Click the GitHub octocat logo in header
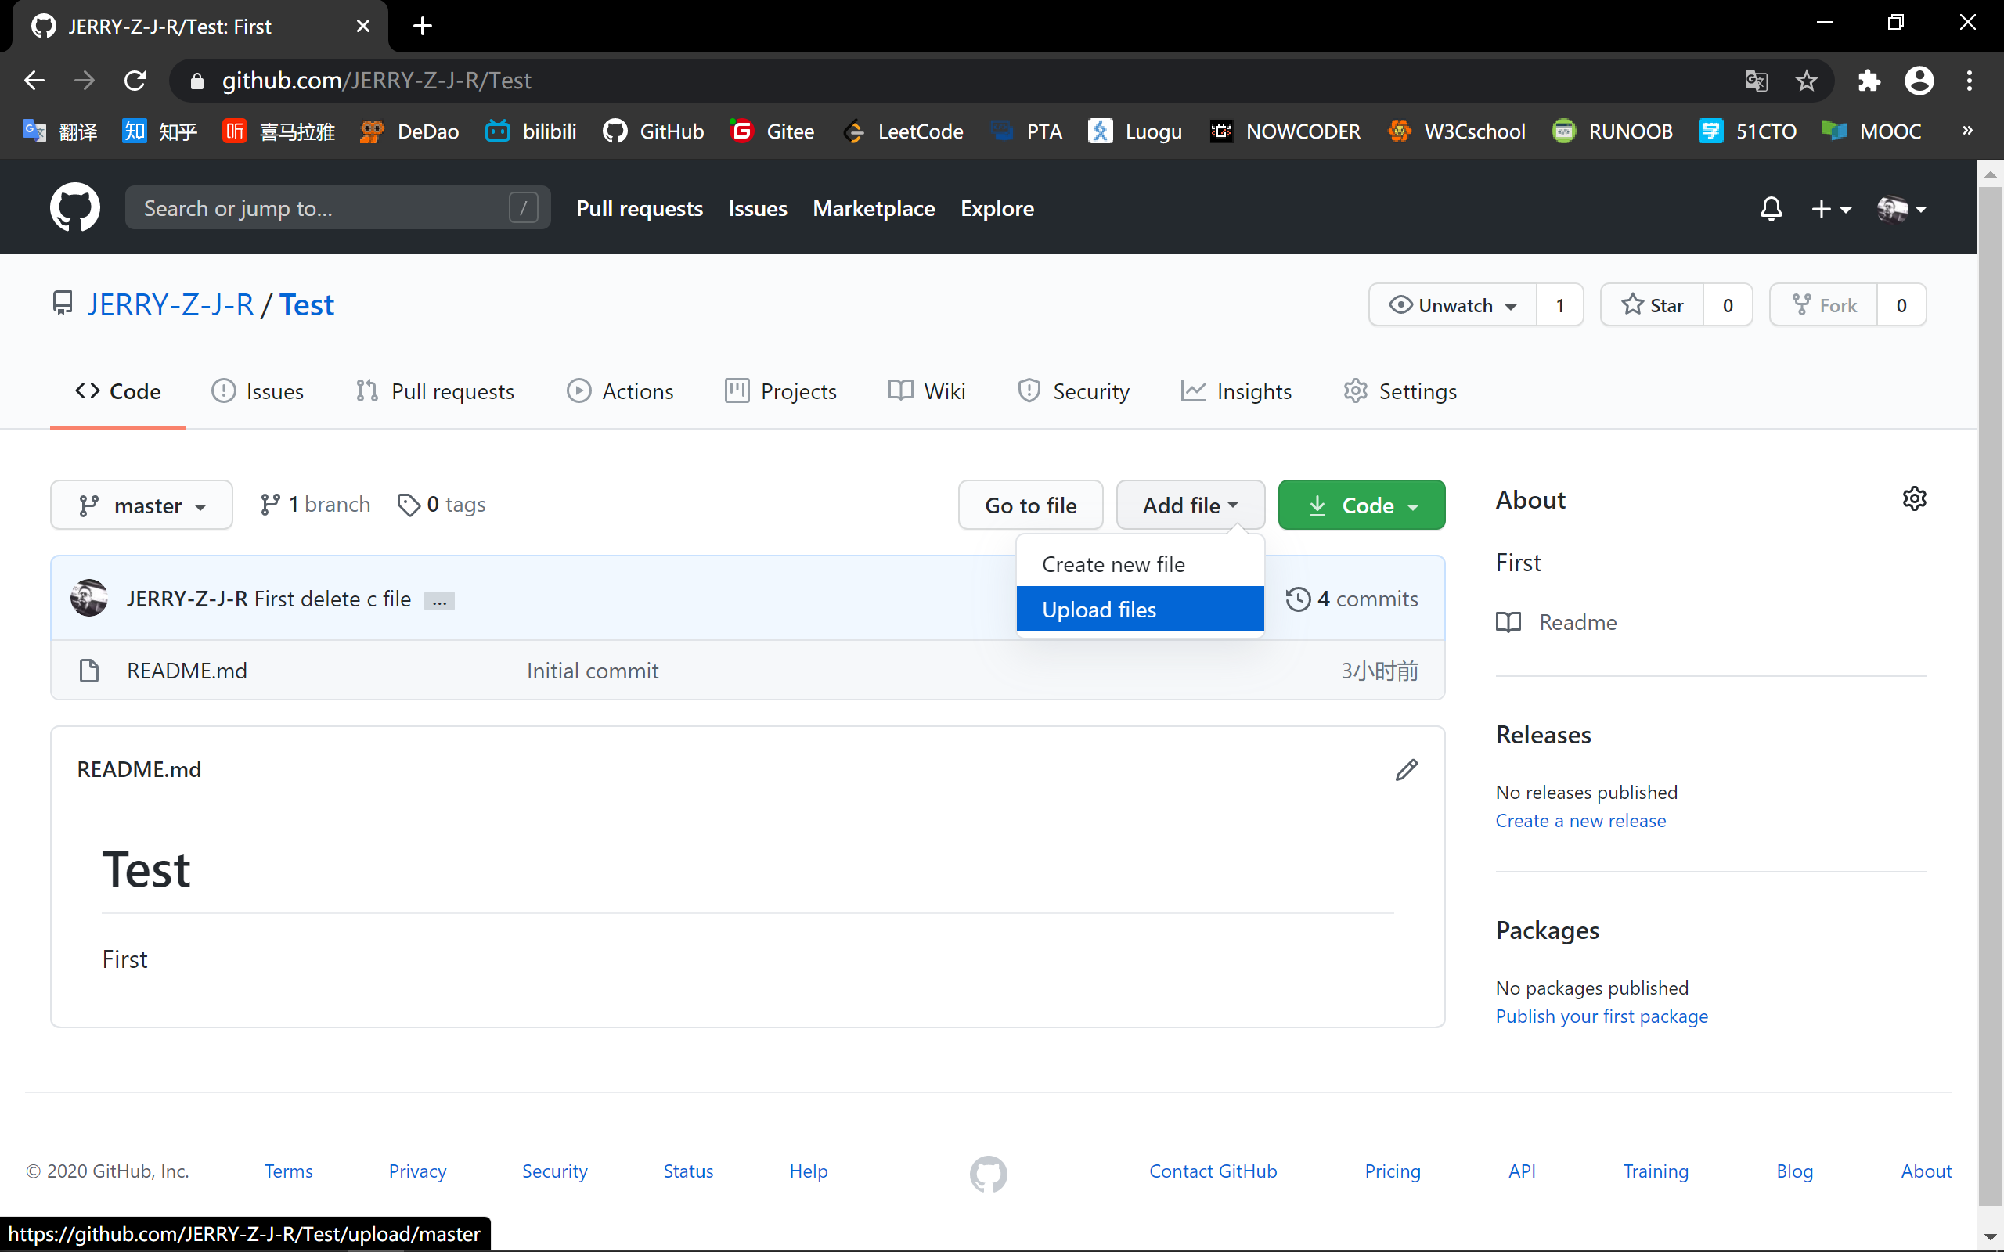Image resolution: width=2004 pixels, height=1252 pixels. click(x=74, y=207)
